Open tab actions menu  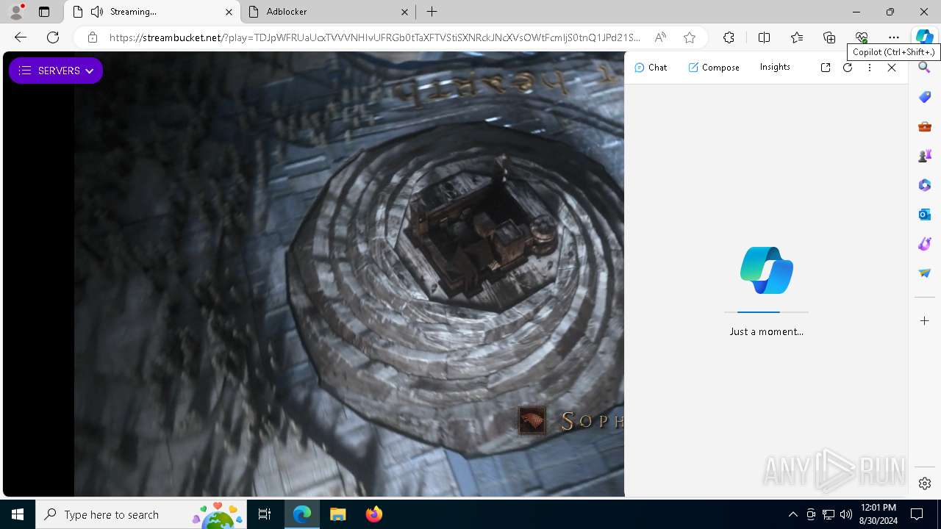(x=44, y=12)
